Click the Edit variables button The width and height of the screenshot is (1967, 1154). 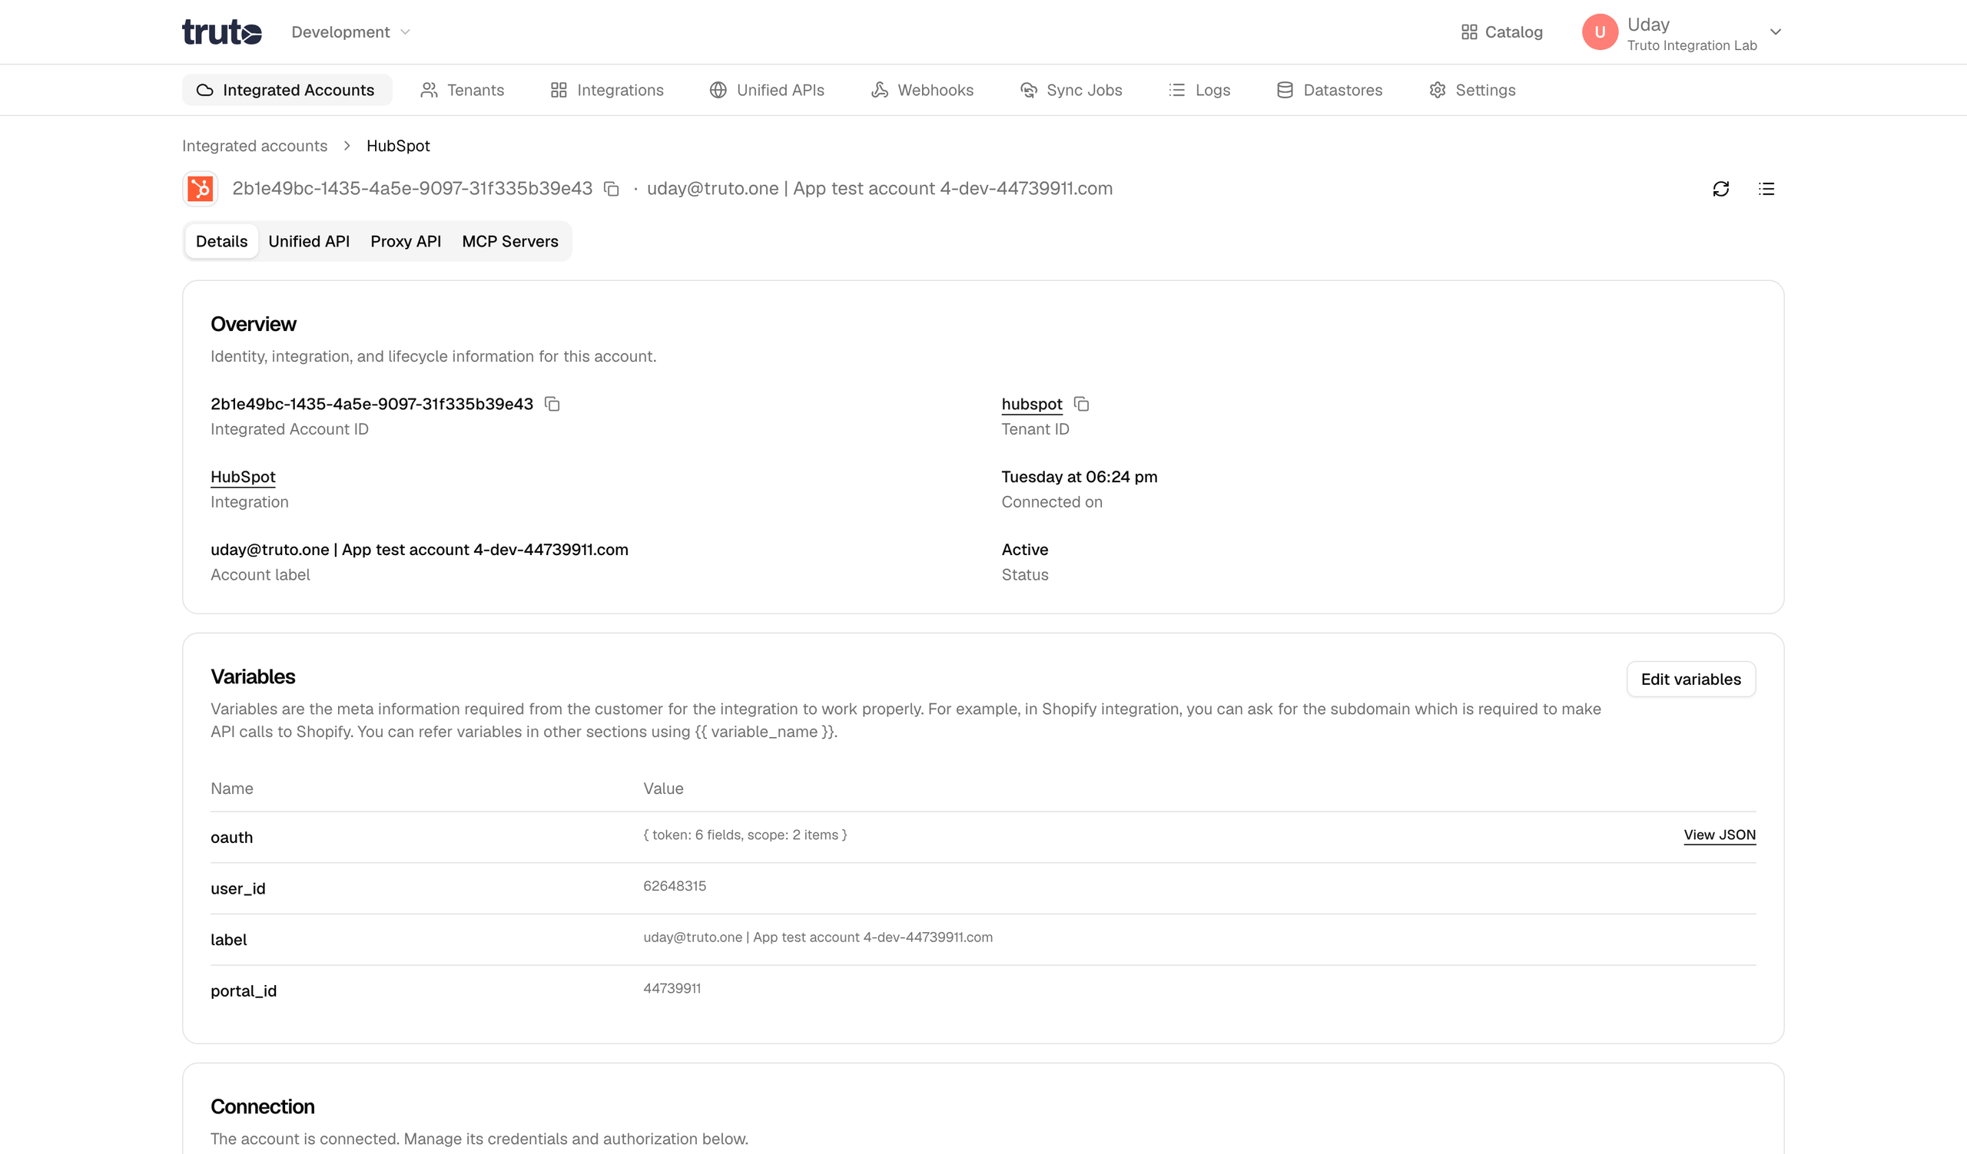[1690, 680]
